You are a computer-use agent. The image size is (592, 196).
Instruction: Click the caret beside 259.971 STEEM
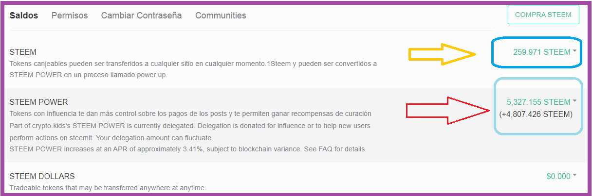(x=575, y=51)
